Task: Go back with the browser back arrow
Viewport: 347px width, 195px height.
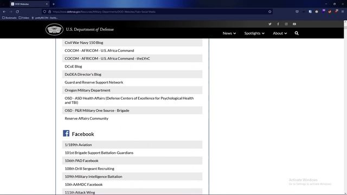Action: 4,11
